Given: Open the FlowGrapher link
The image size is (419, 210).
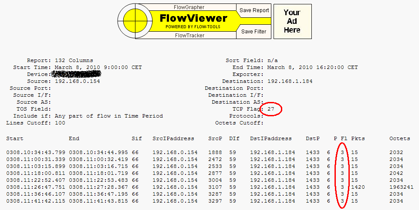Looking at the screenshot, I should pyautogui.click(x=189, y=7).
